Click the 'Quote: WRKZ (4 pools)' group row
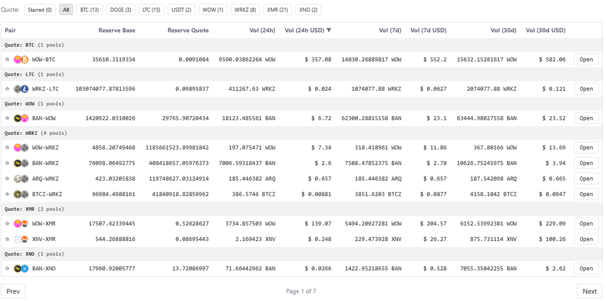 (x=301, y=133)
